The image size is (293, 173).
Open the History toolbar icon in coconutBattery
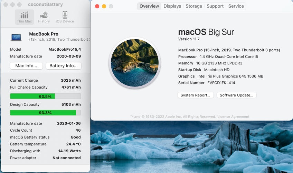tap(44, 17)
